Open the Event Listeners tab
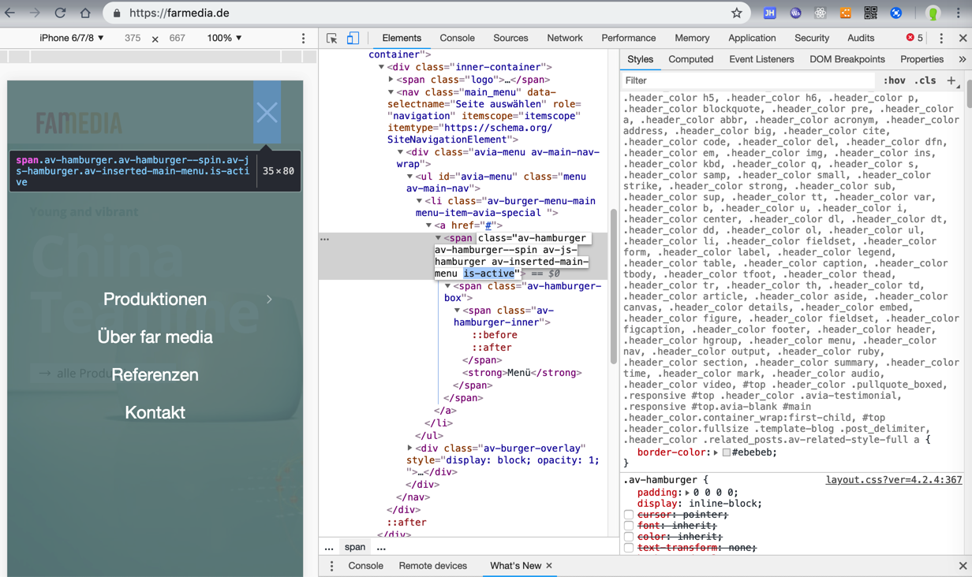The width and height of the screenshot is (972, 577). click(x=761, y=59)
